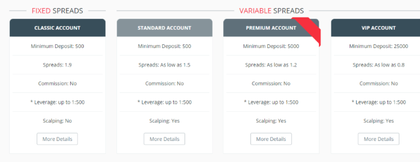The width and height of the screenshot is (420, 162).
Task: Click Scalping: Yes in Standard card
Action: (x=165, y=121)
